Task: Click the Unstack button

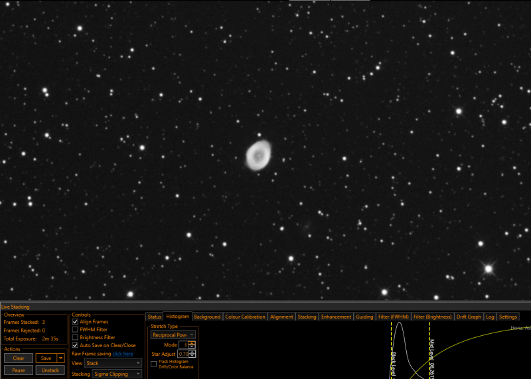Action: [50, 370]
